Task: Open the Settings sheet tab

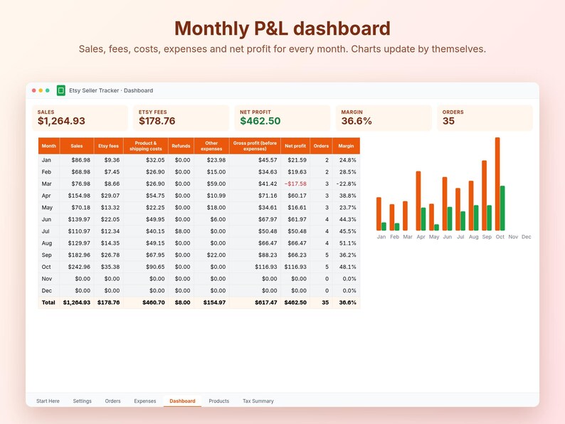Action: tap(82, 401)
